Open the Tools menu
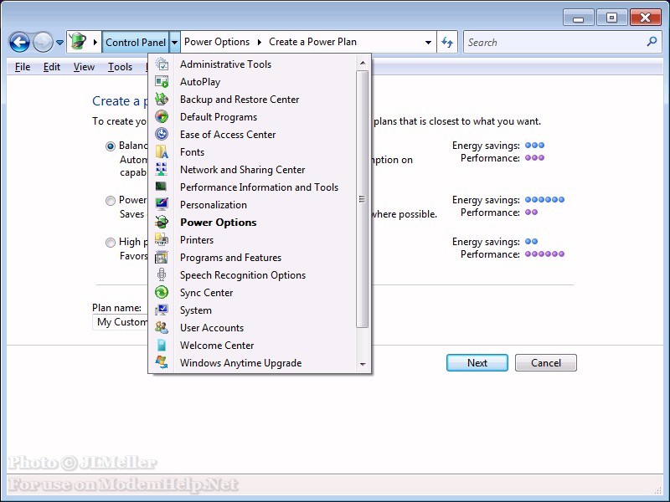 tap(120, 67)
